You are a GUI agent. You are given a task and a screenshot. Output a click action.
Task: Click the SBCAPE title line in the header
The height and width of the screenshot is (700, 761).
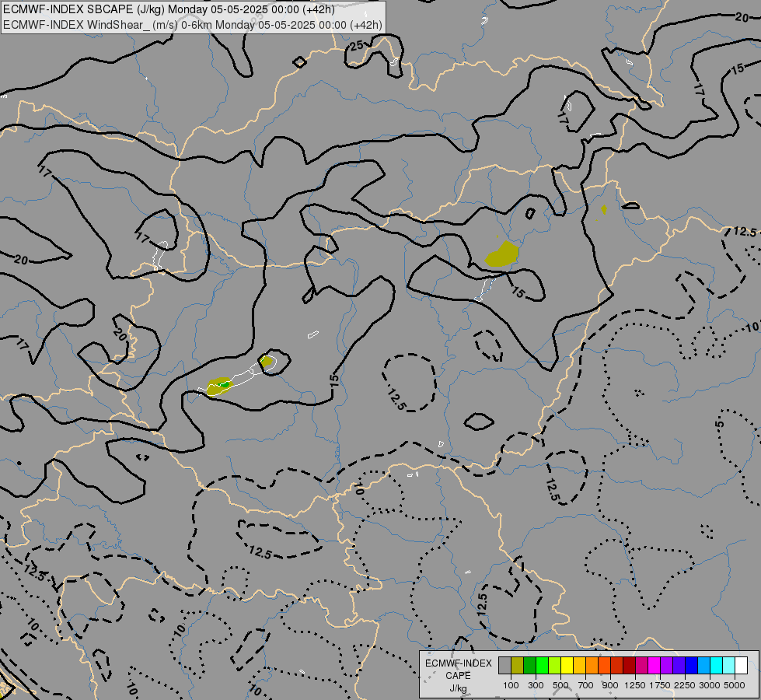coord(169,9)
